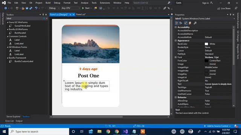Click the Save All toolbar icon
Viewport: 241px width, 135px height.
31,8
